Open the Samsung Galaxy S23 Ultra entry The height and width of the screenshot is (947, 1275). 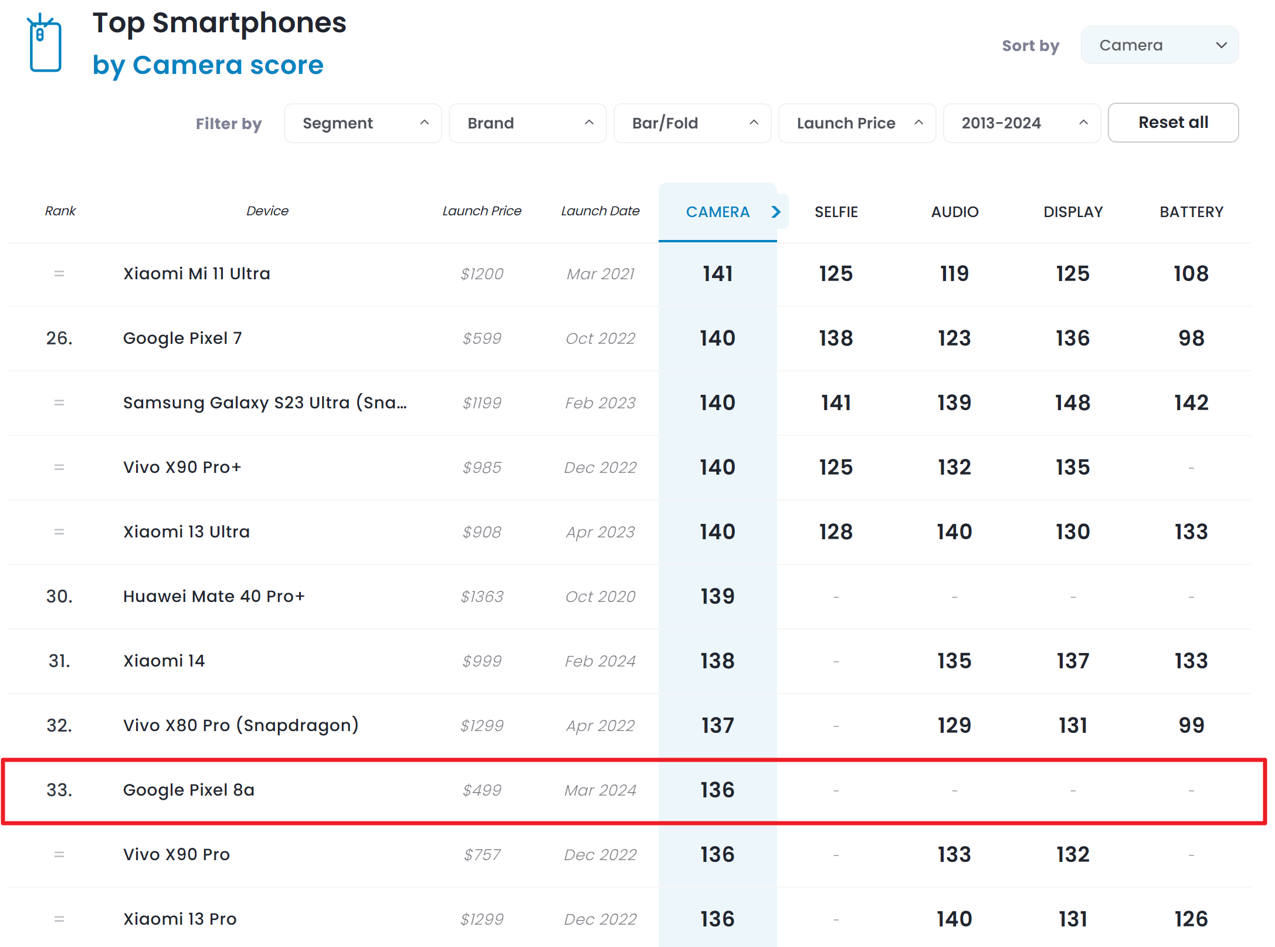point(265,403)
